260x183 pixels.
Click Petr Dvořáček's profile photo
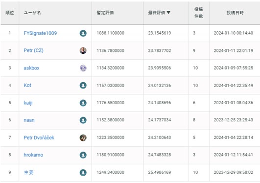point(83,137)
